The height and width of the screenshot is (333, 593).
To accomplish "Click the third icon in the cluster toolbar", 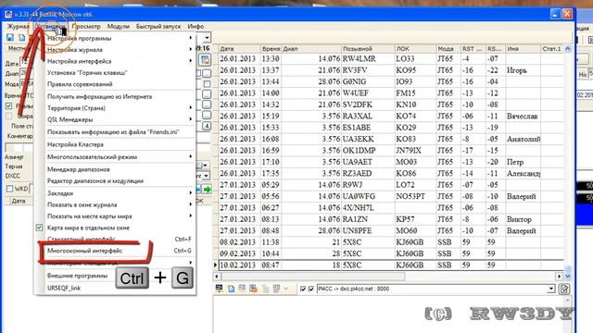I will tap(242, 289).
